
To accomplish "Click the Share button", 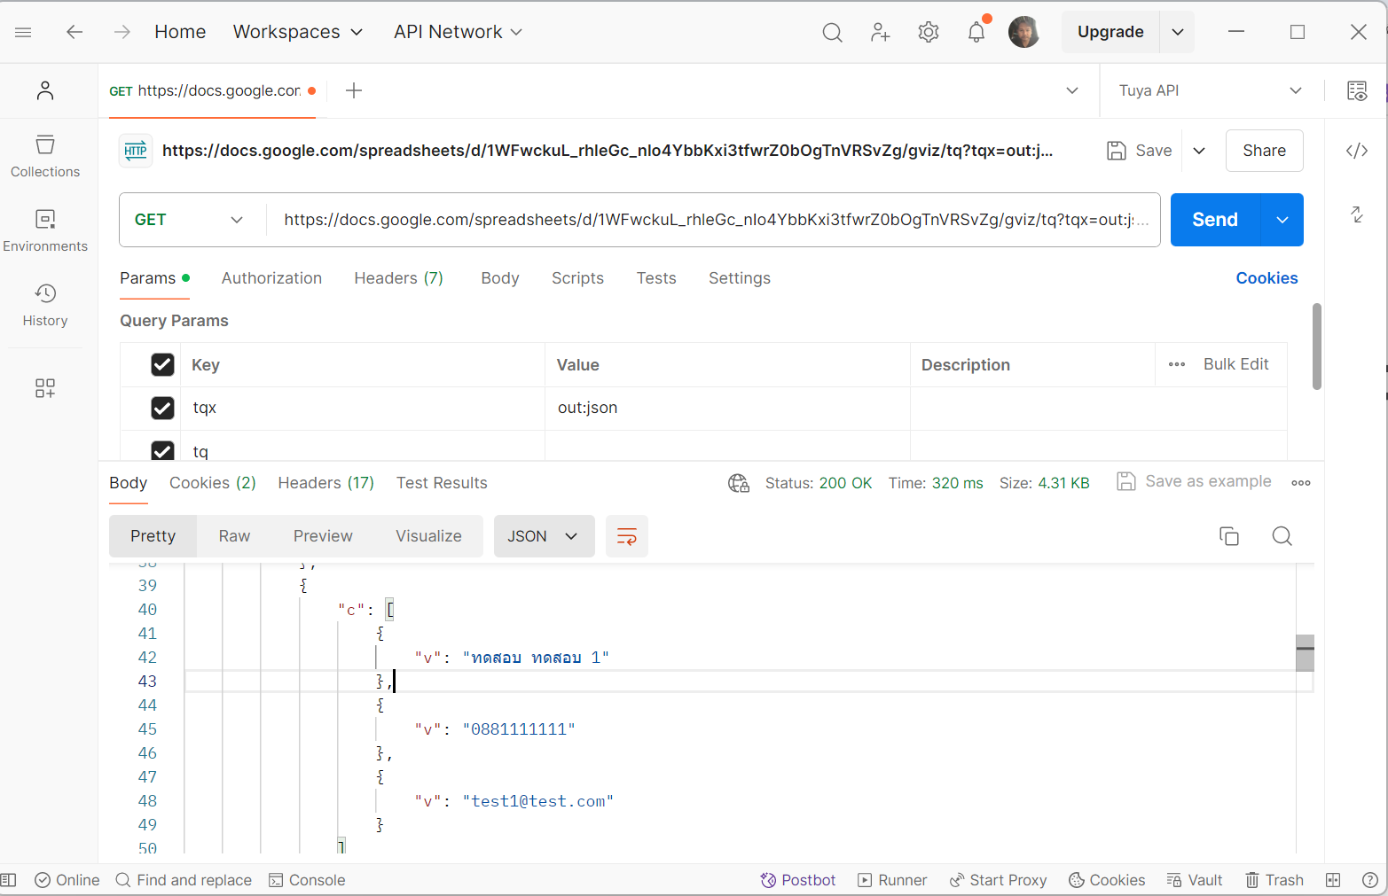I will point(1265,151).
